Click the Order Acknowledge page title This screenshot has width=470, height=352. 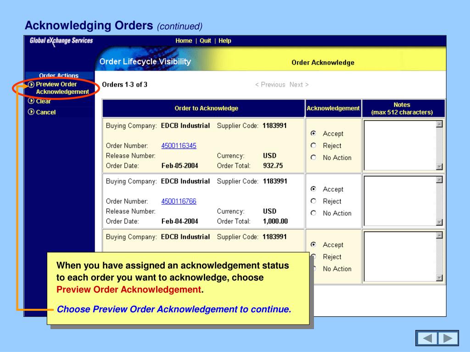[323, 62]
